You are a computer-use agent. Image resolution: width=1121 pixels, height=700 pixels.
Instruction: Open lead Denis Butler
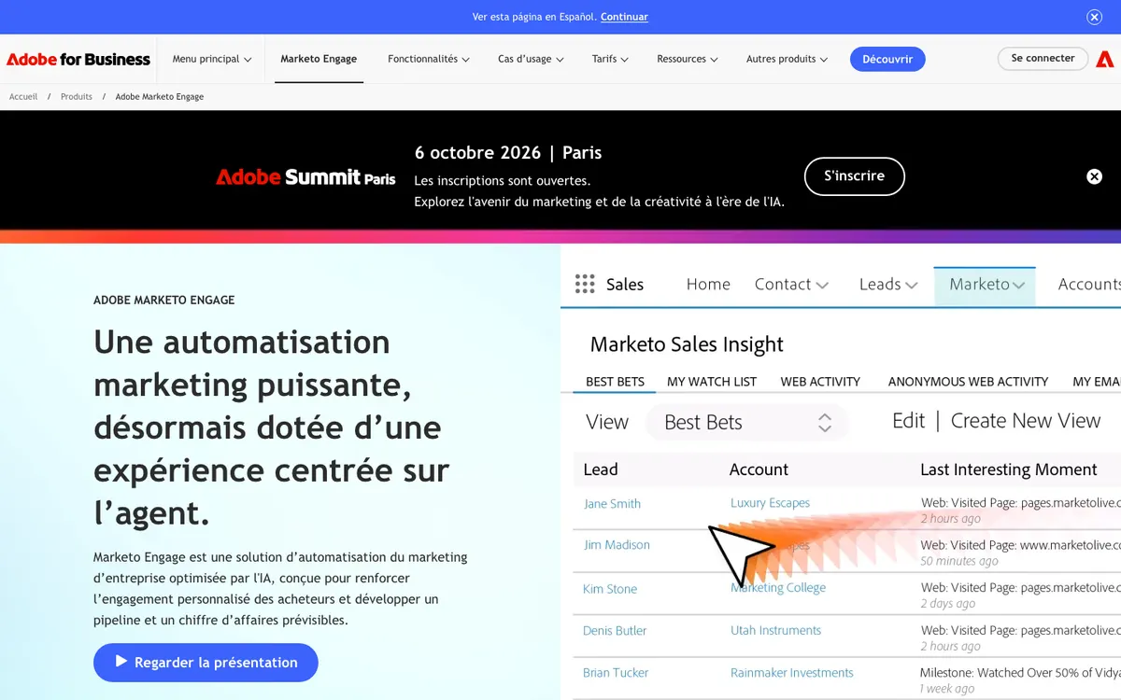click(x=615, y=631)
